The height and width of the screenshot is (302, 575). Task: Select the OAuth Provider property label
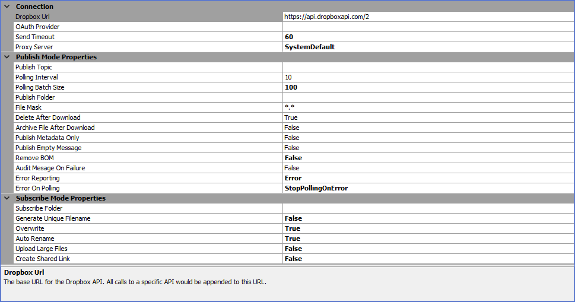[x=37, y=27]
